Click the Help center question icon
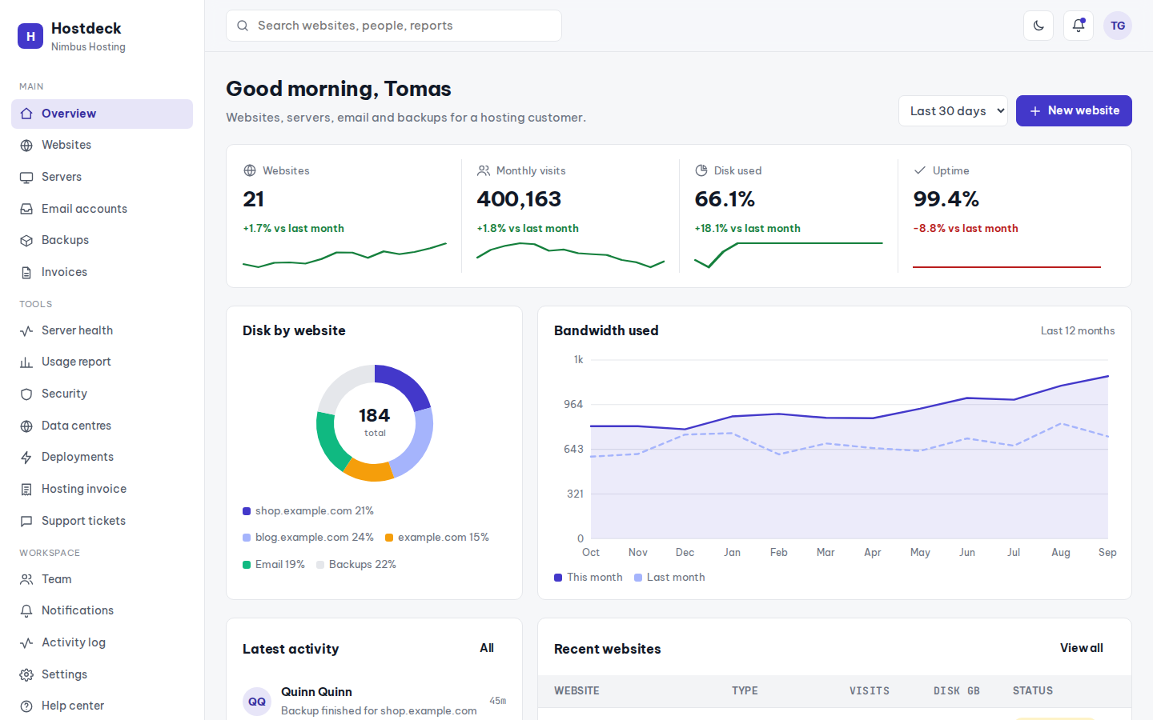The height and width of the screenshot is (720, 1153). pyautogui.click(x=26, y=706)
